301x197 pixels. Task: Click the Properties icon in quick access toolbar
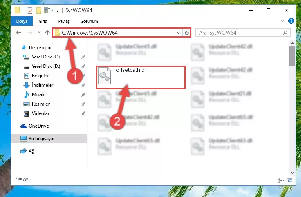[30, 10]
